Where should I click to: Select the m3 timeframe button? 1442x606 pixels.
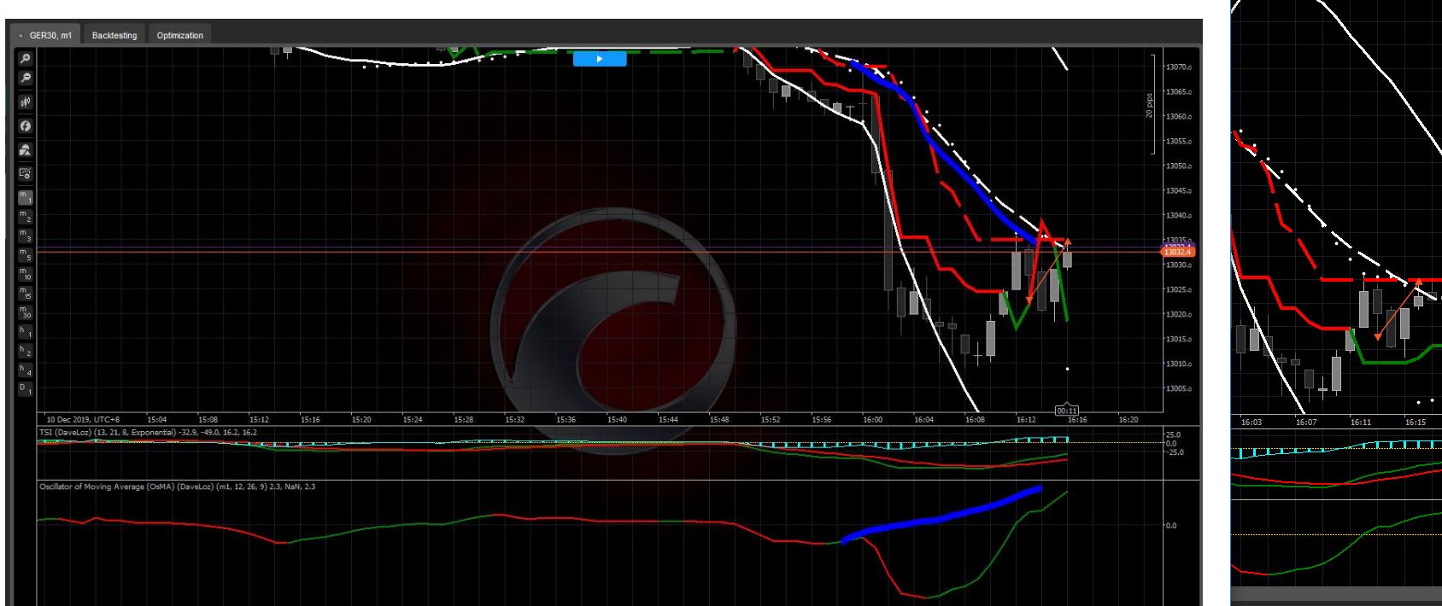point(26,236)
